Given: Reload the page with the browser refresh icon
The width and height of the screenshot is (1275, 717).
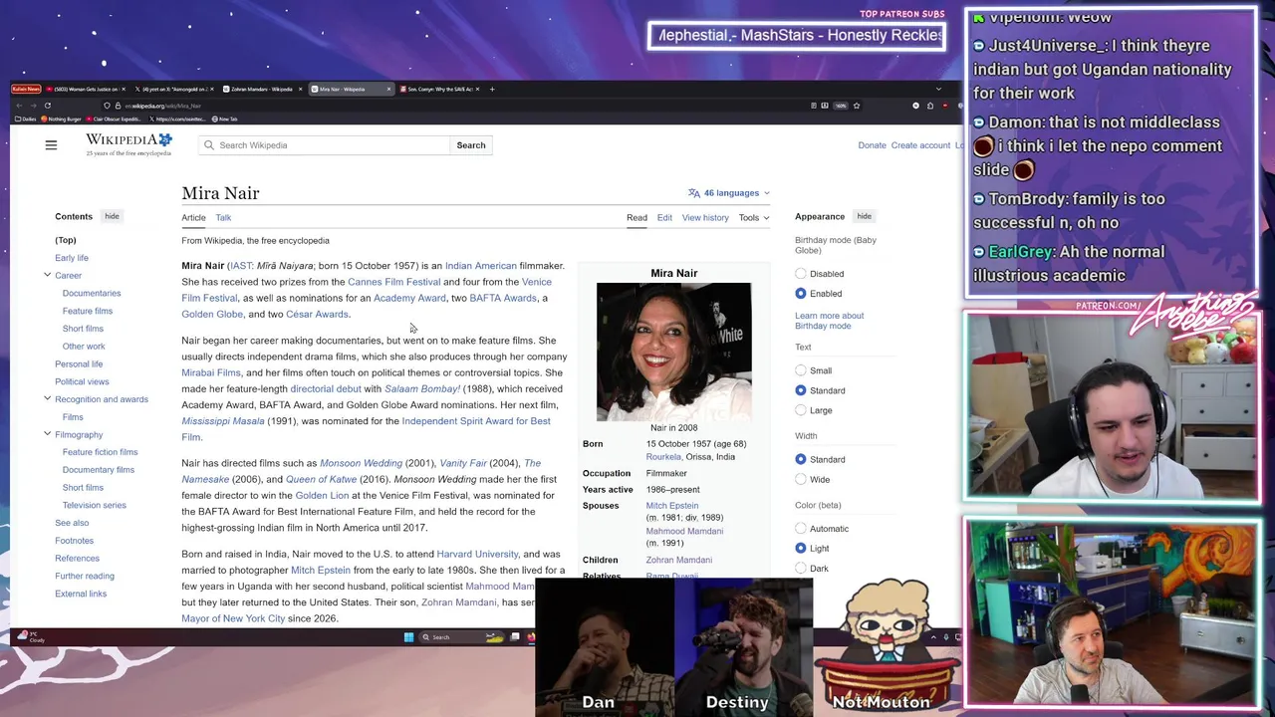Looking at the screenshot, I should 47,106.
